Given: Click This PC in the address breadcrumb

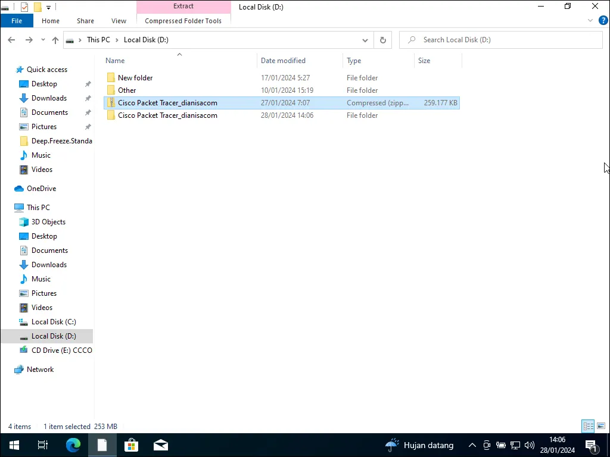Looking at the screenshot, I should [x=98, y=40].
